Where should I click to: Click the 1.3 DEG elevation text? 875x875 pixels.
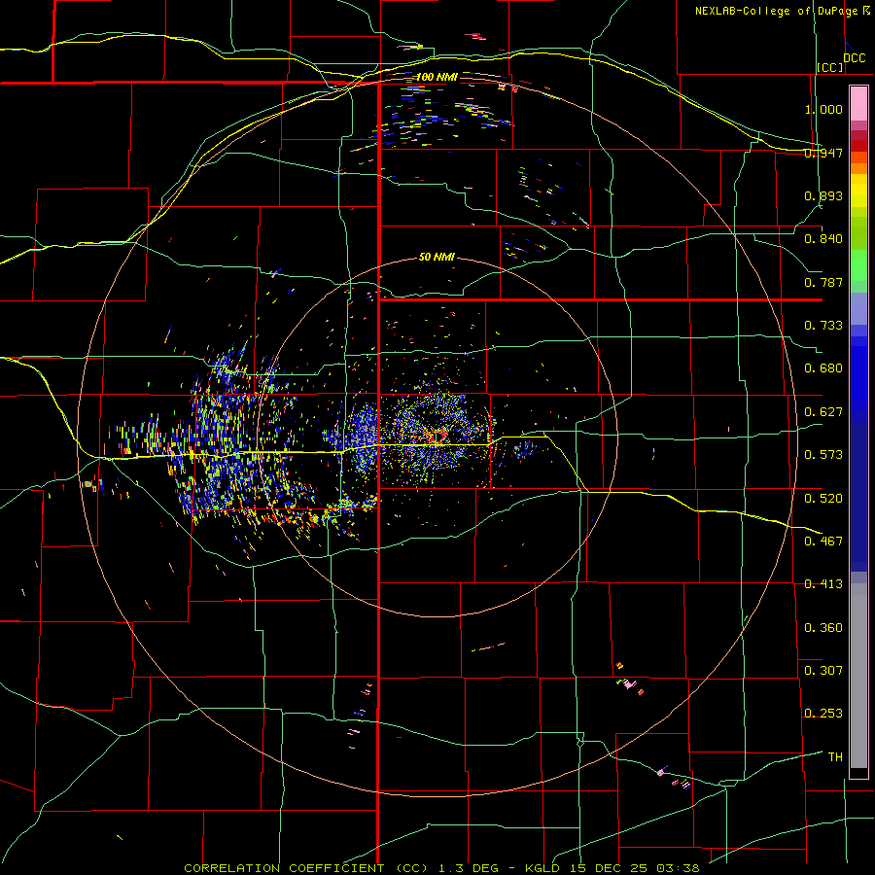(x=469, y=868)
